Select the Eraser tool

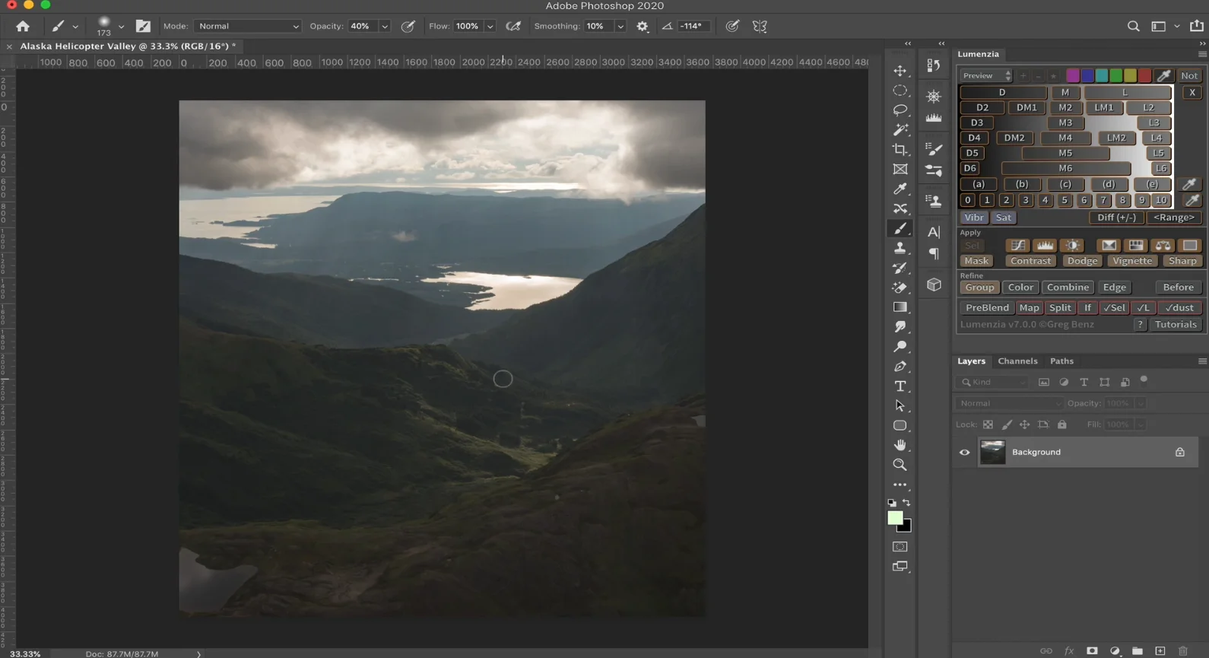[x=900, y=288]
